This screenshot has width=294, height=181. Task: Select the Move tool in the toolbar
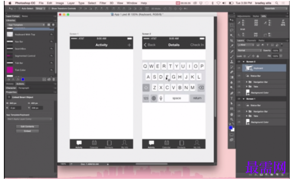(x=232, y=20)
